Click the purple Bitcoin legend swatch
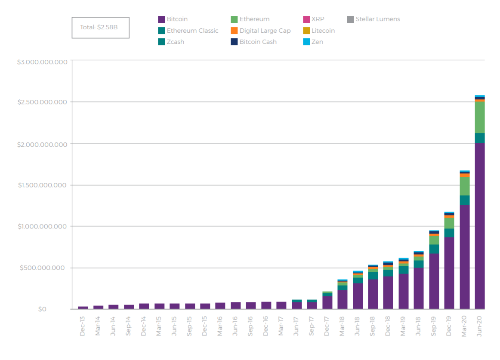Image resolution: width=500 pixels, height=360 pixels. pyautogui.click(x=161, y=19)
